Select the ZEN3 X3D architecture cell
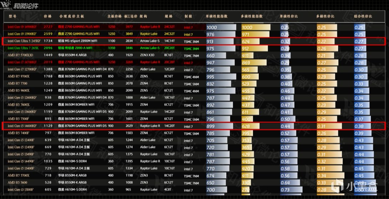Image resolution: width=389 pixels, height=199 pixels. coord(148,55)
